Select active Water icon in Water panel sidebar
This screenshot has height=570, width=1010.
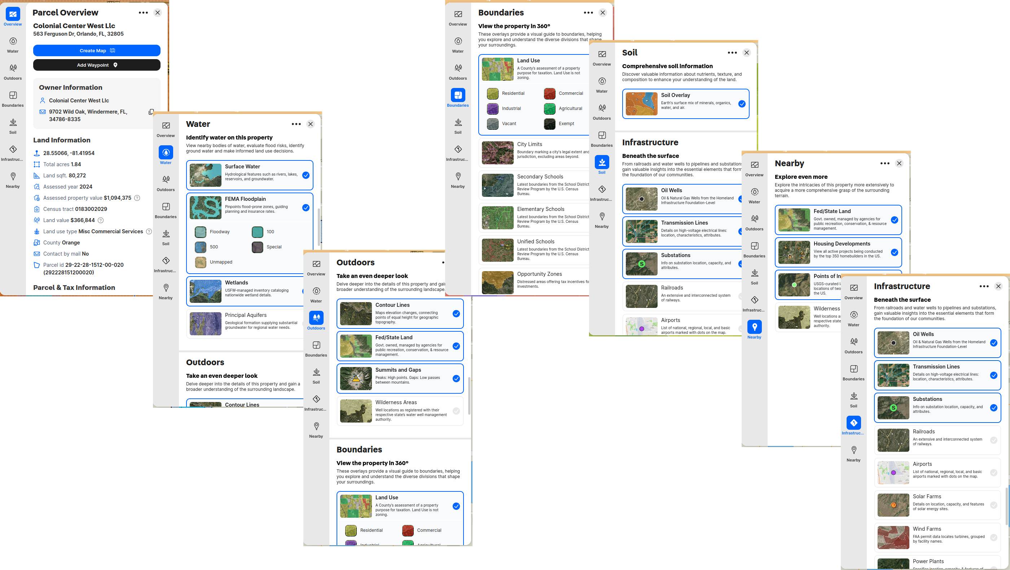pyautogui.click(x=166, y=153)
